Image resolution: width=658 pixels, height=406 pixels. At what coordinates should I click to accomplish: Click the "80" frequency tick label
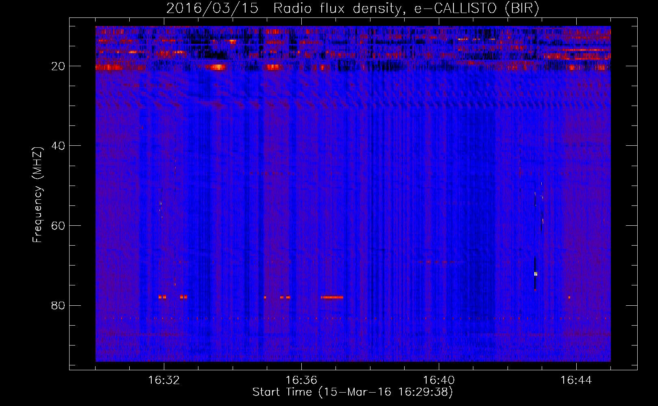coord(58,305)
